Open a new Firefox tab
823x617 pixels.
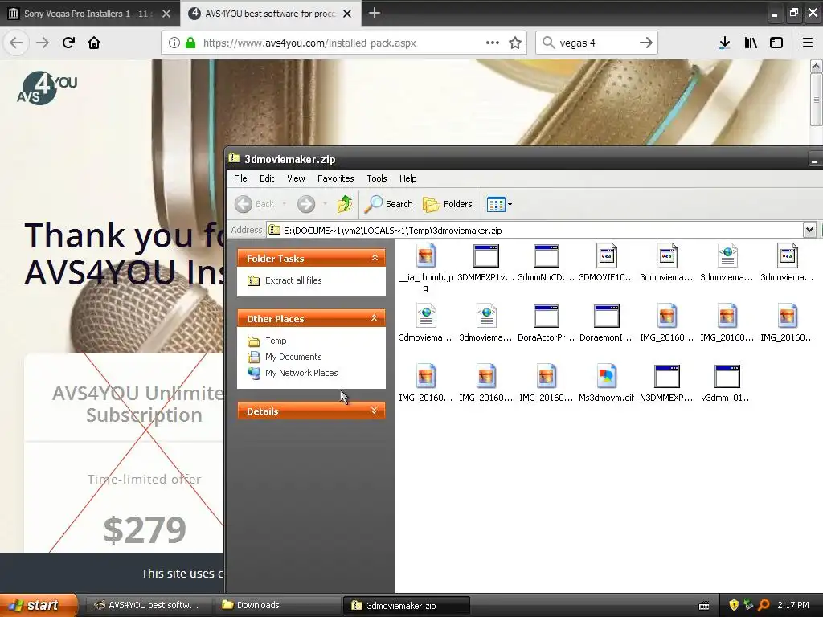[x=375, y=13]
